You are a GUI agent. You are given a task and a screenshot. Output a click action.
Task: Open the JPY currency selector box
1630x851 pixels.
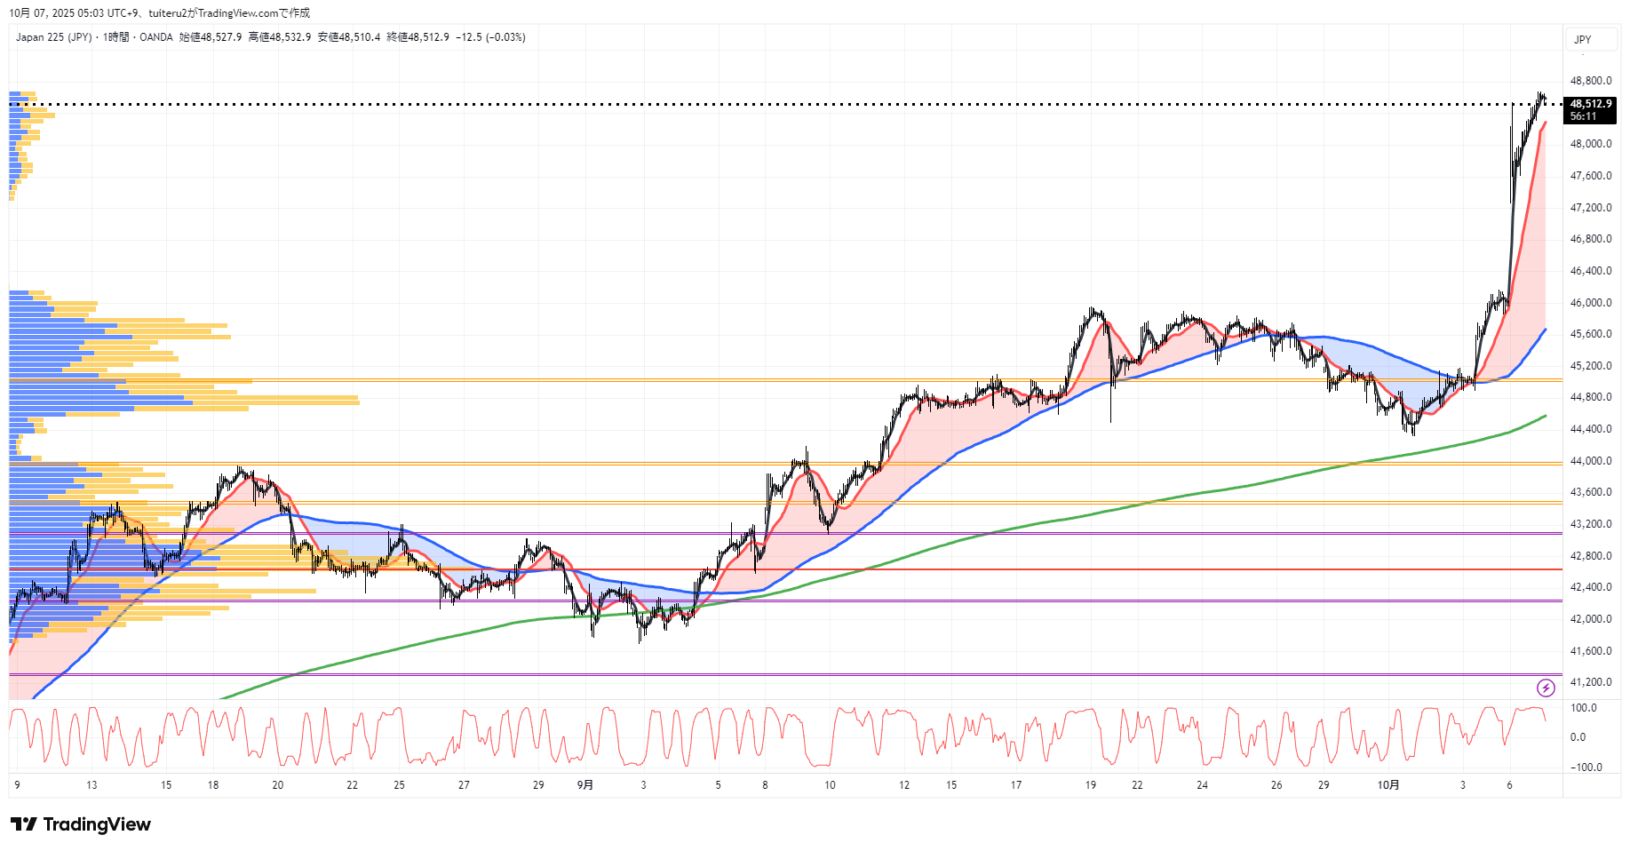[x=1590, y=39]
